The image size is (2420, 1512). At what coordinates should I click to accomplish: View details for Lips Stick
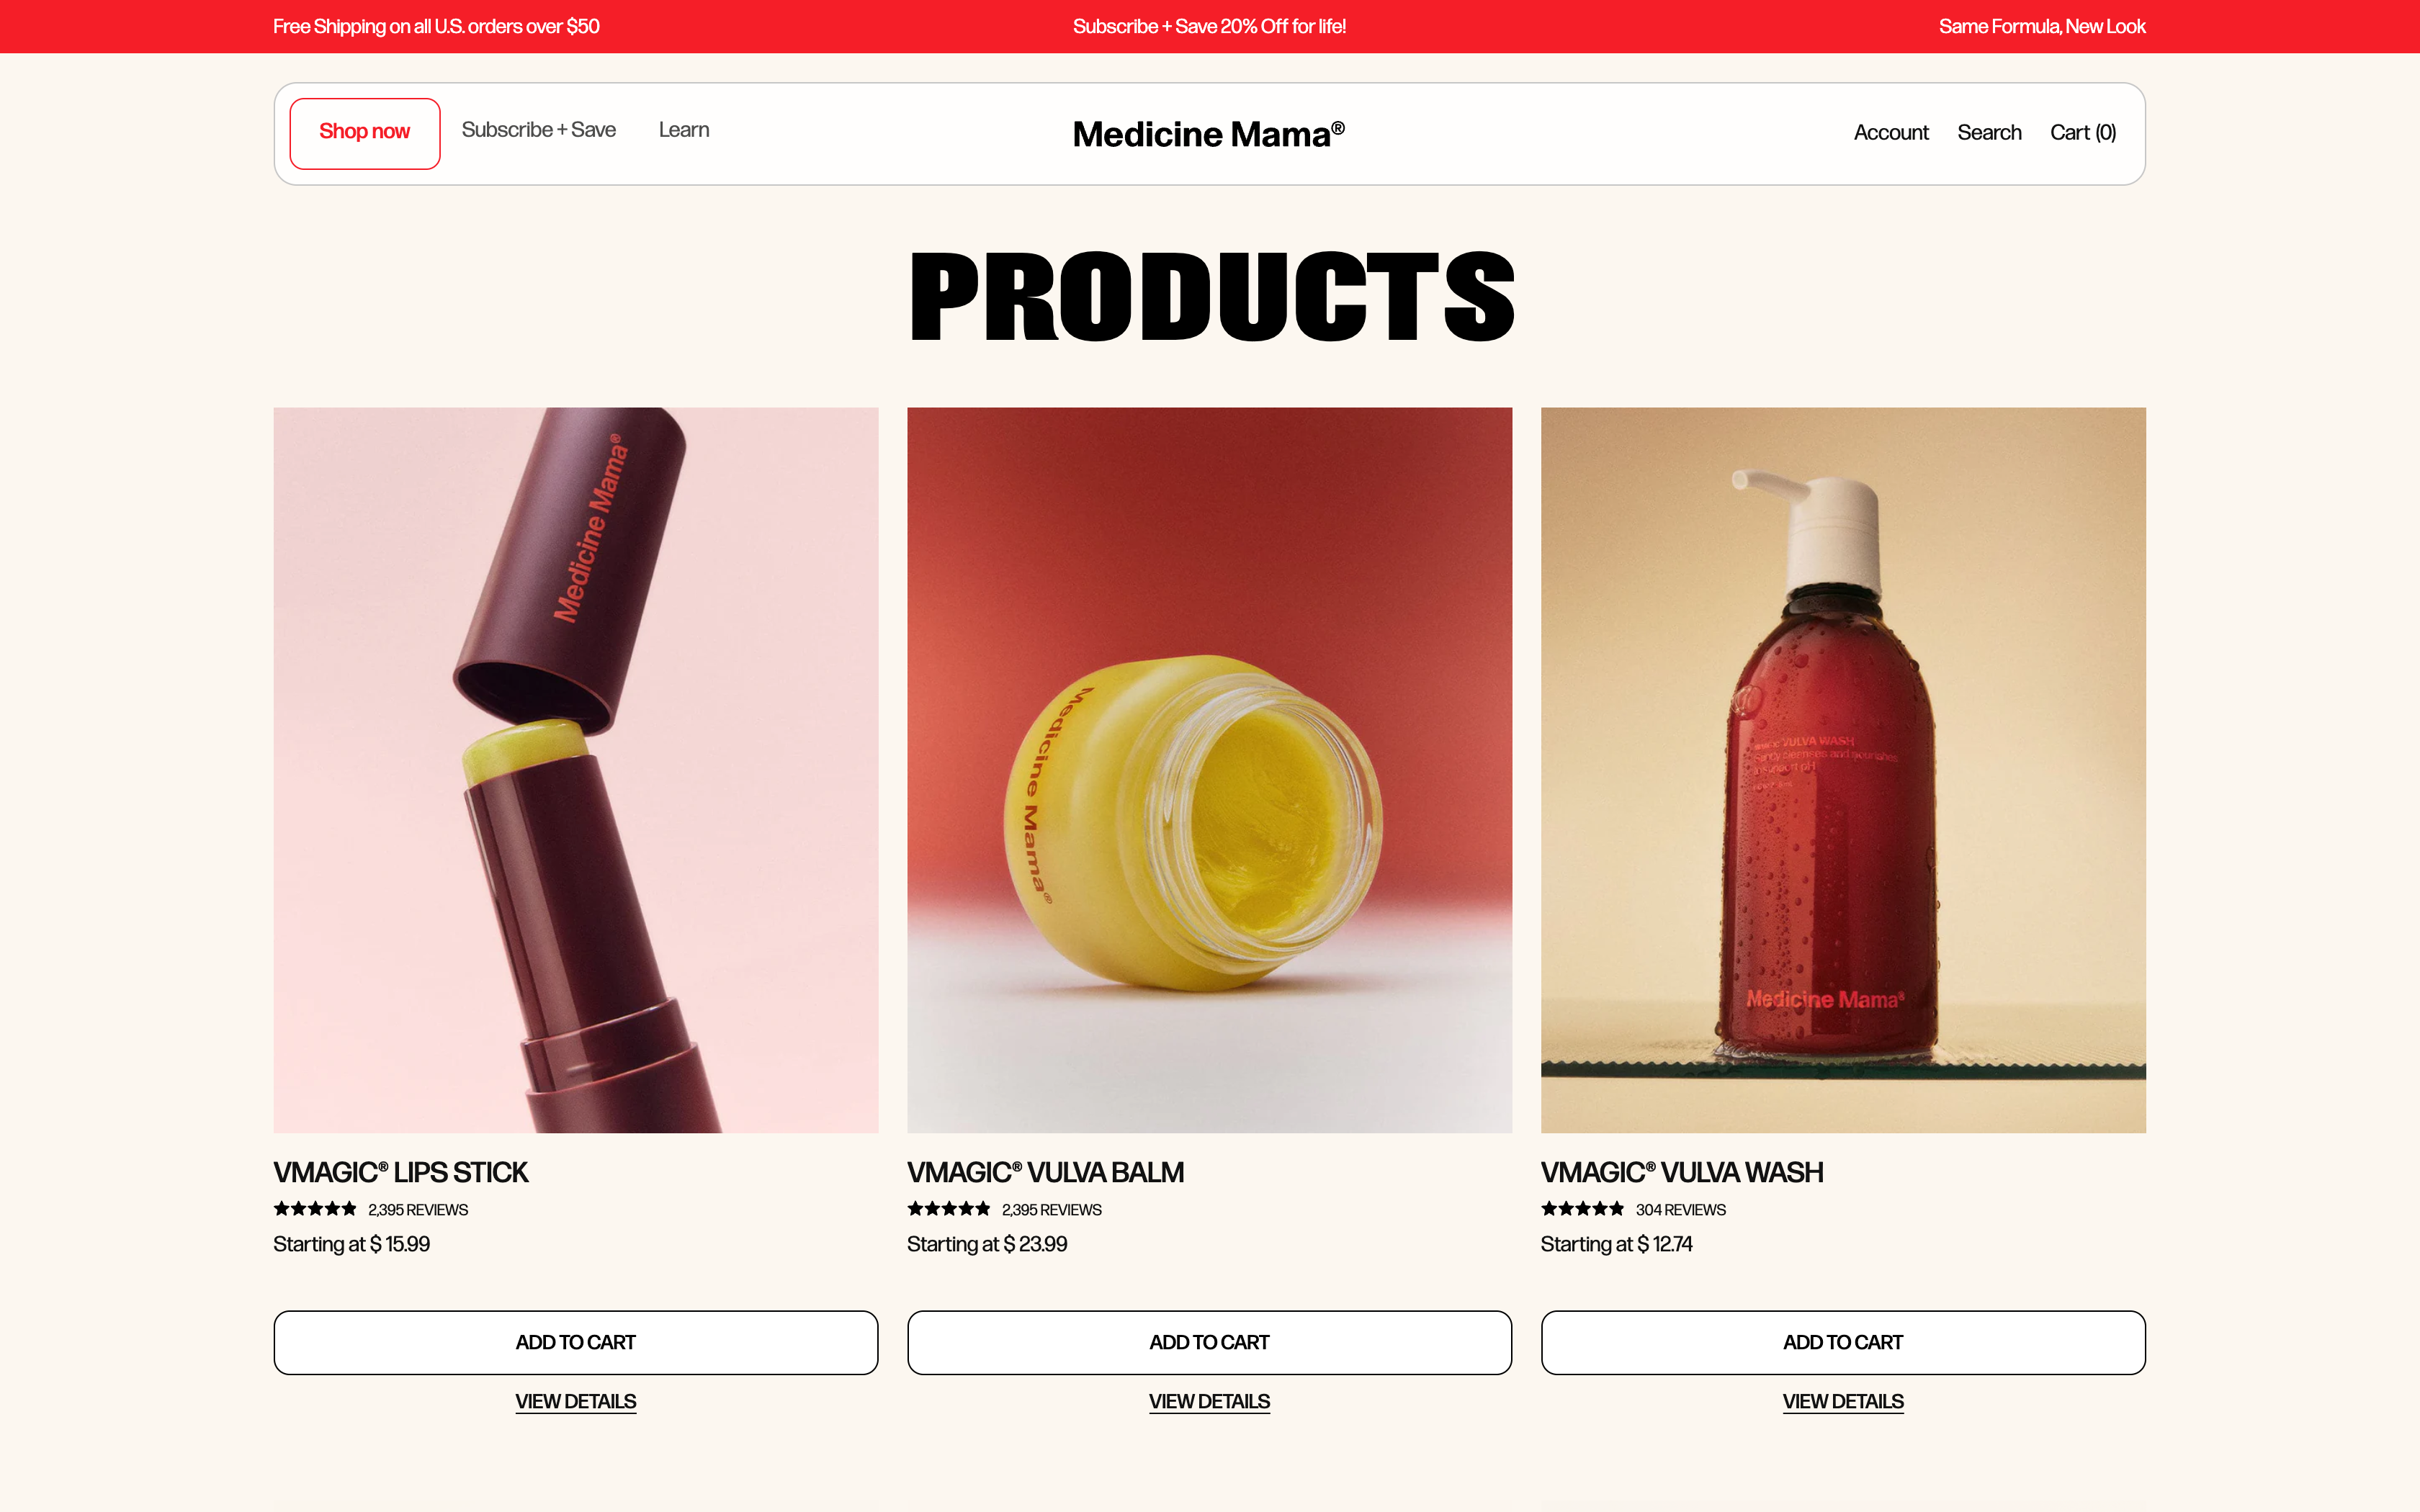tap(576, 1401)
